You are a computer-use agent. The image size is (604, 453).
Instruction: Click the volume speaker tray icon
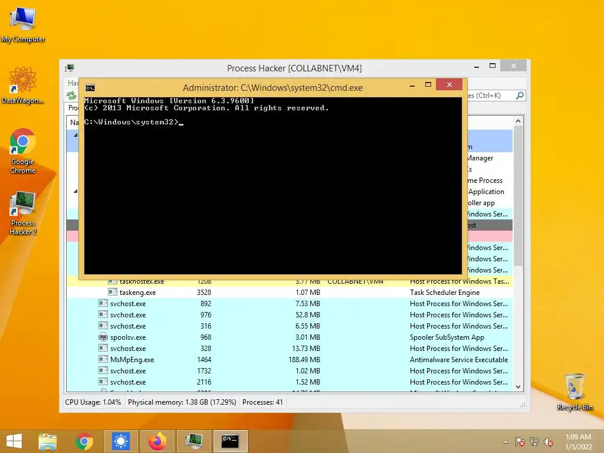548,442
